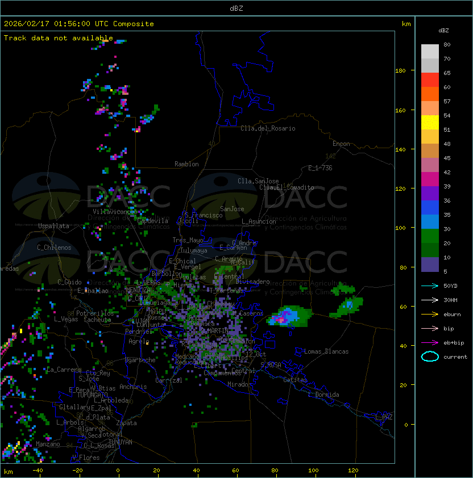
Task: Click the '50YD' legend label
Action: 450,286
